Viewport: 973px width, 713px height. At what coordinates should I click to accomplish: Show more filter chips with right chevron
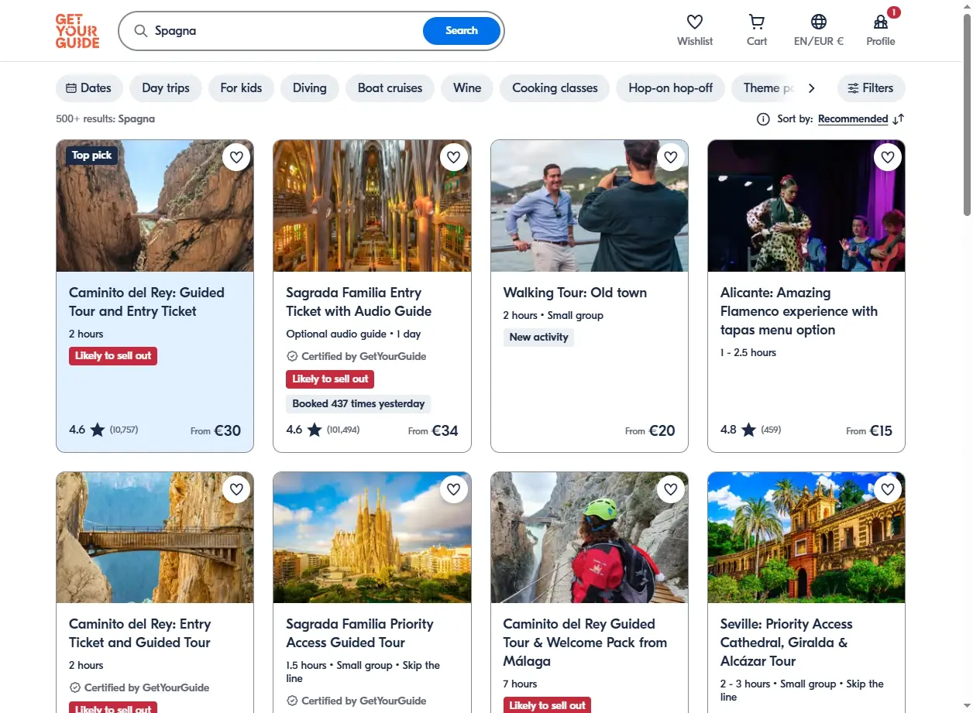click(x=811, y=88)
